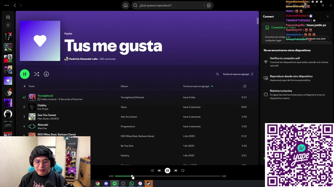Skip to previous track

[159, 171]
